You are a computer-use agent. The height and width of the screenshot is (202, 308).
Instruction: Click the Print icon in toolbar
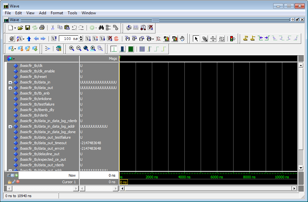coord(42,28)
